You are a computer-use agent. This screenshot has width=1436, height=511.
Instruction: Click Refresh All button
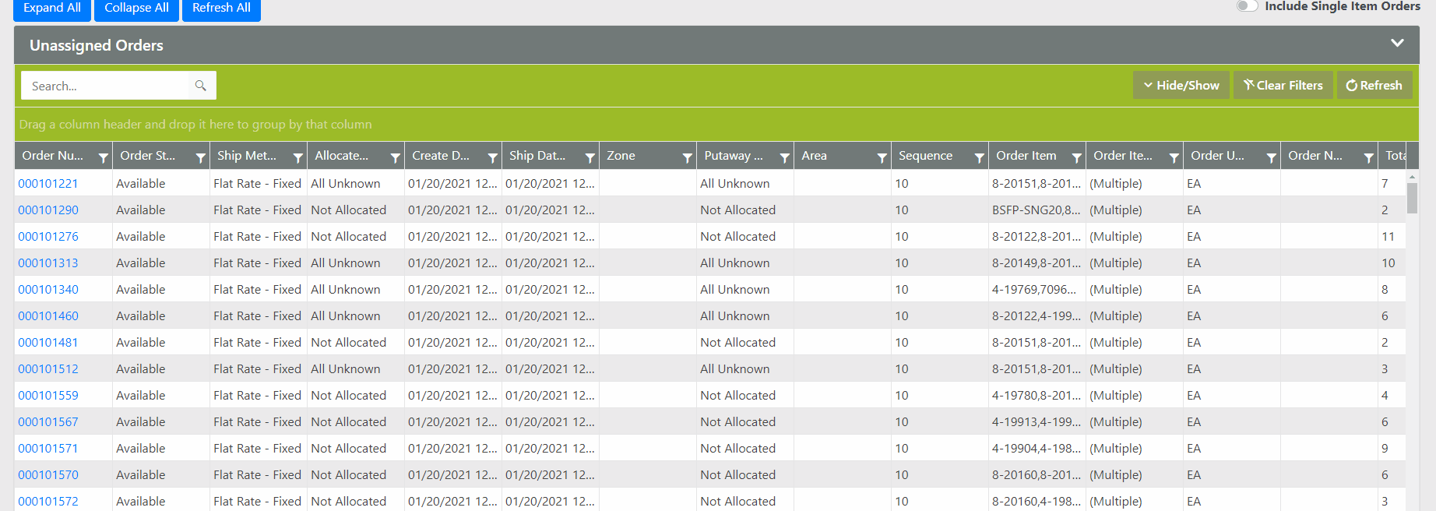221,8
